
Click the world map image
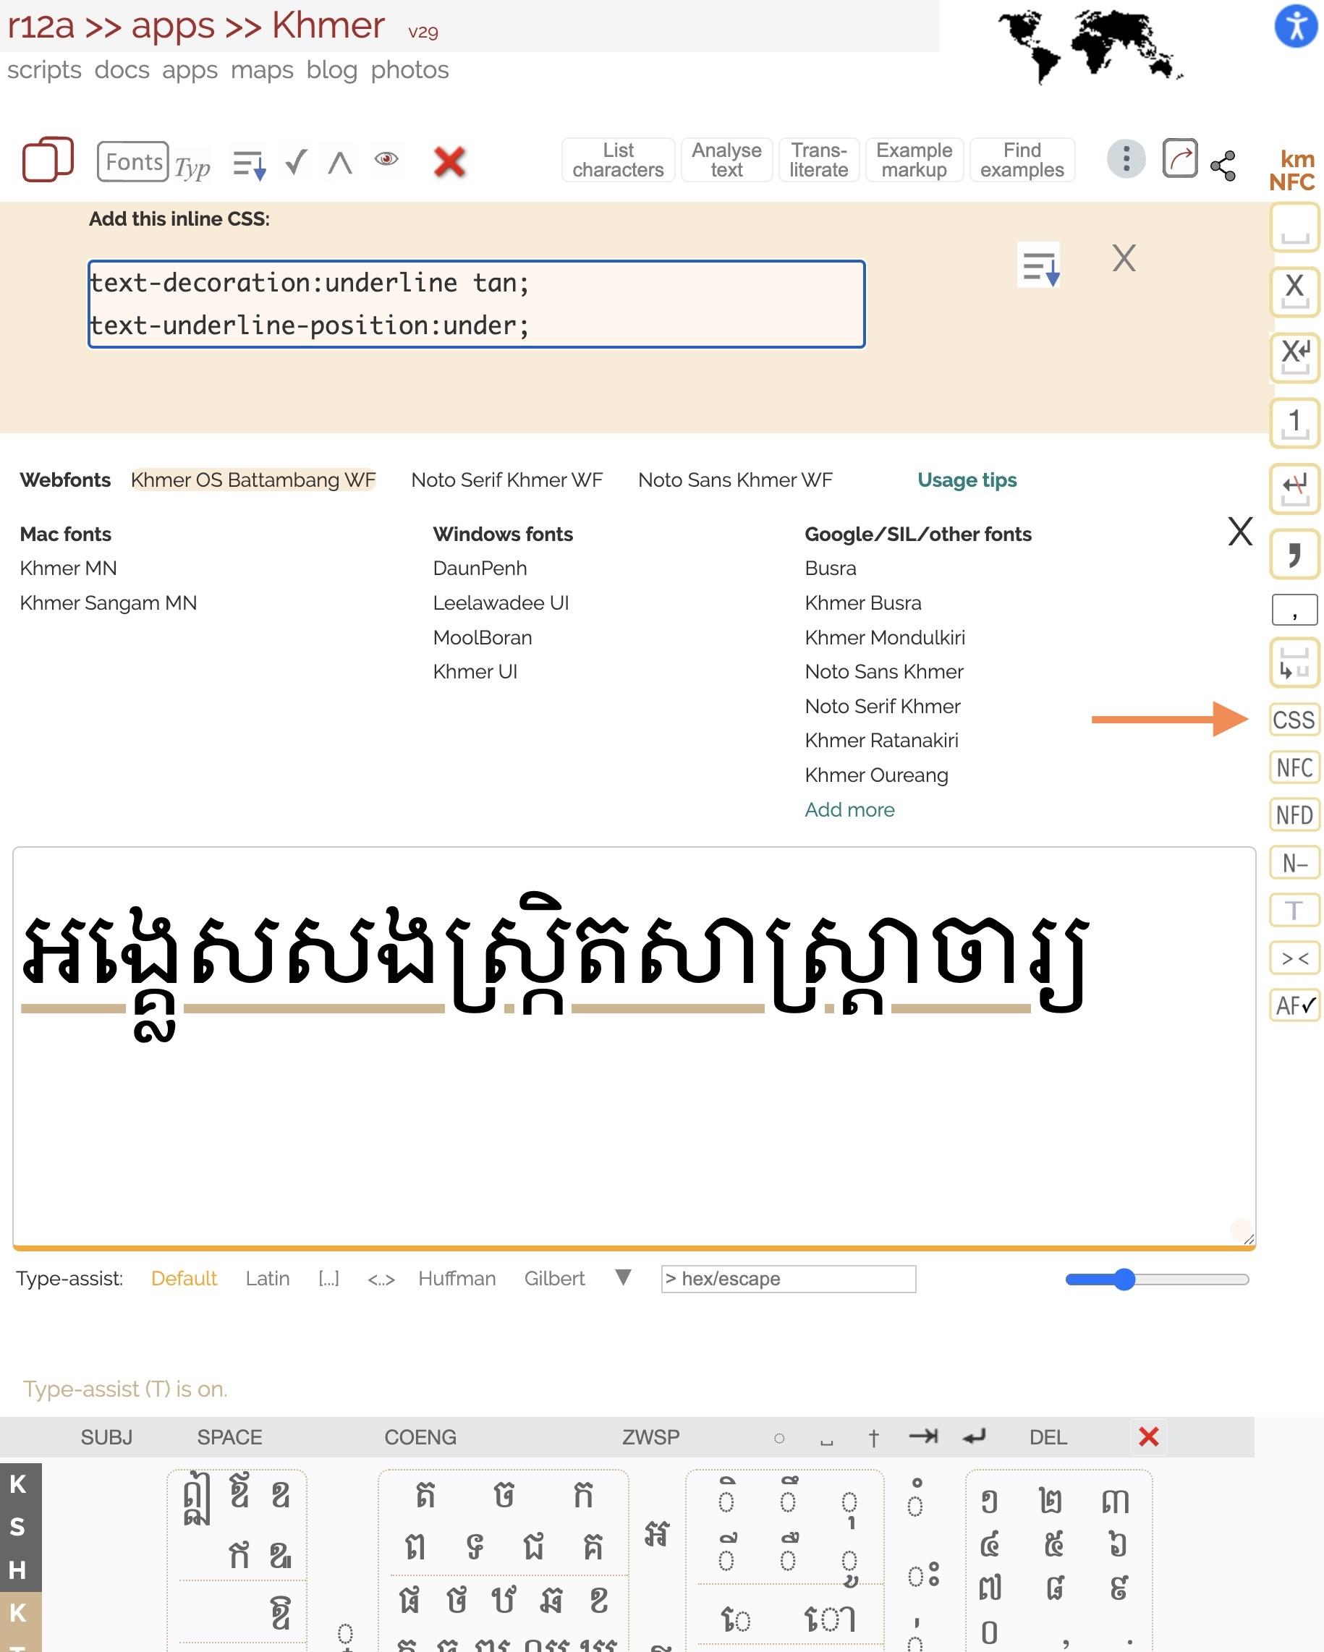click(1089, 44)
